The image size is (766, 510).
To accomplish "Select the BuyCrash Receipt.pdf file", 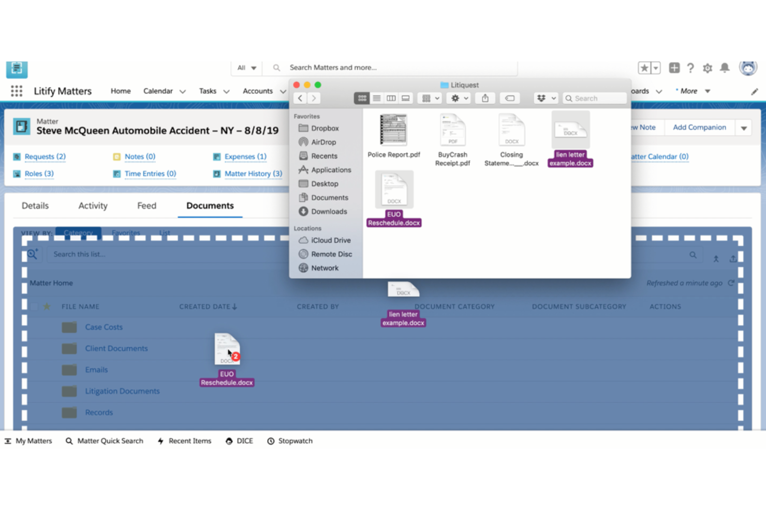I will pos(452,140).
